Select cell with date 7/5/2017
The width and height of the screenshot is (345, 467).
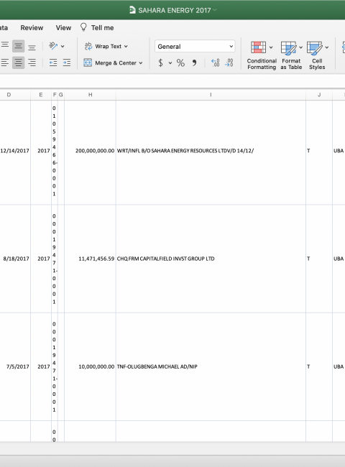[15, 366]
